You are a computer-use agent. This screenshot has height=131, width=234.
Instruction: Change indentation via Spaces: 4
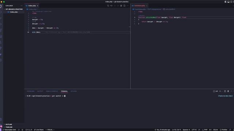click(x=186, y=130)
